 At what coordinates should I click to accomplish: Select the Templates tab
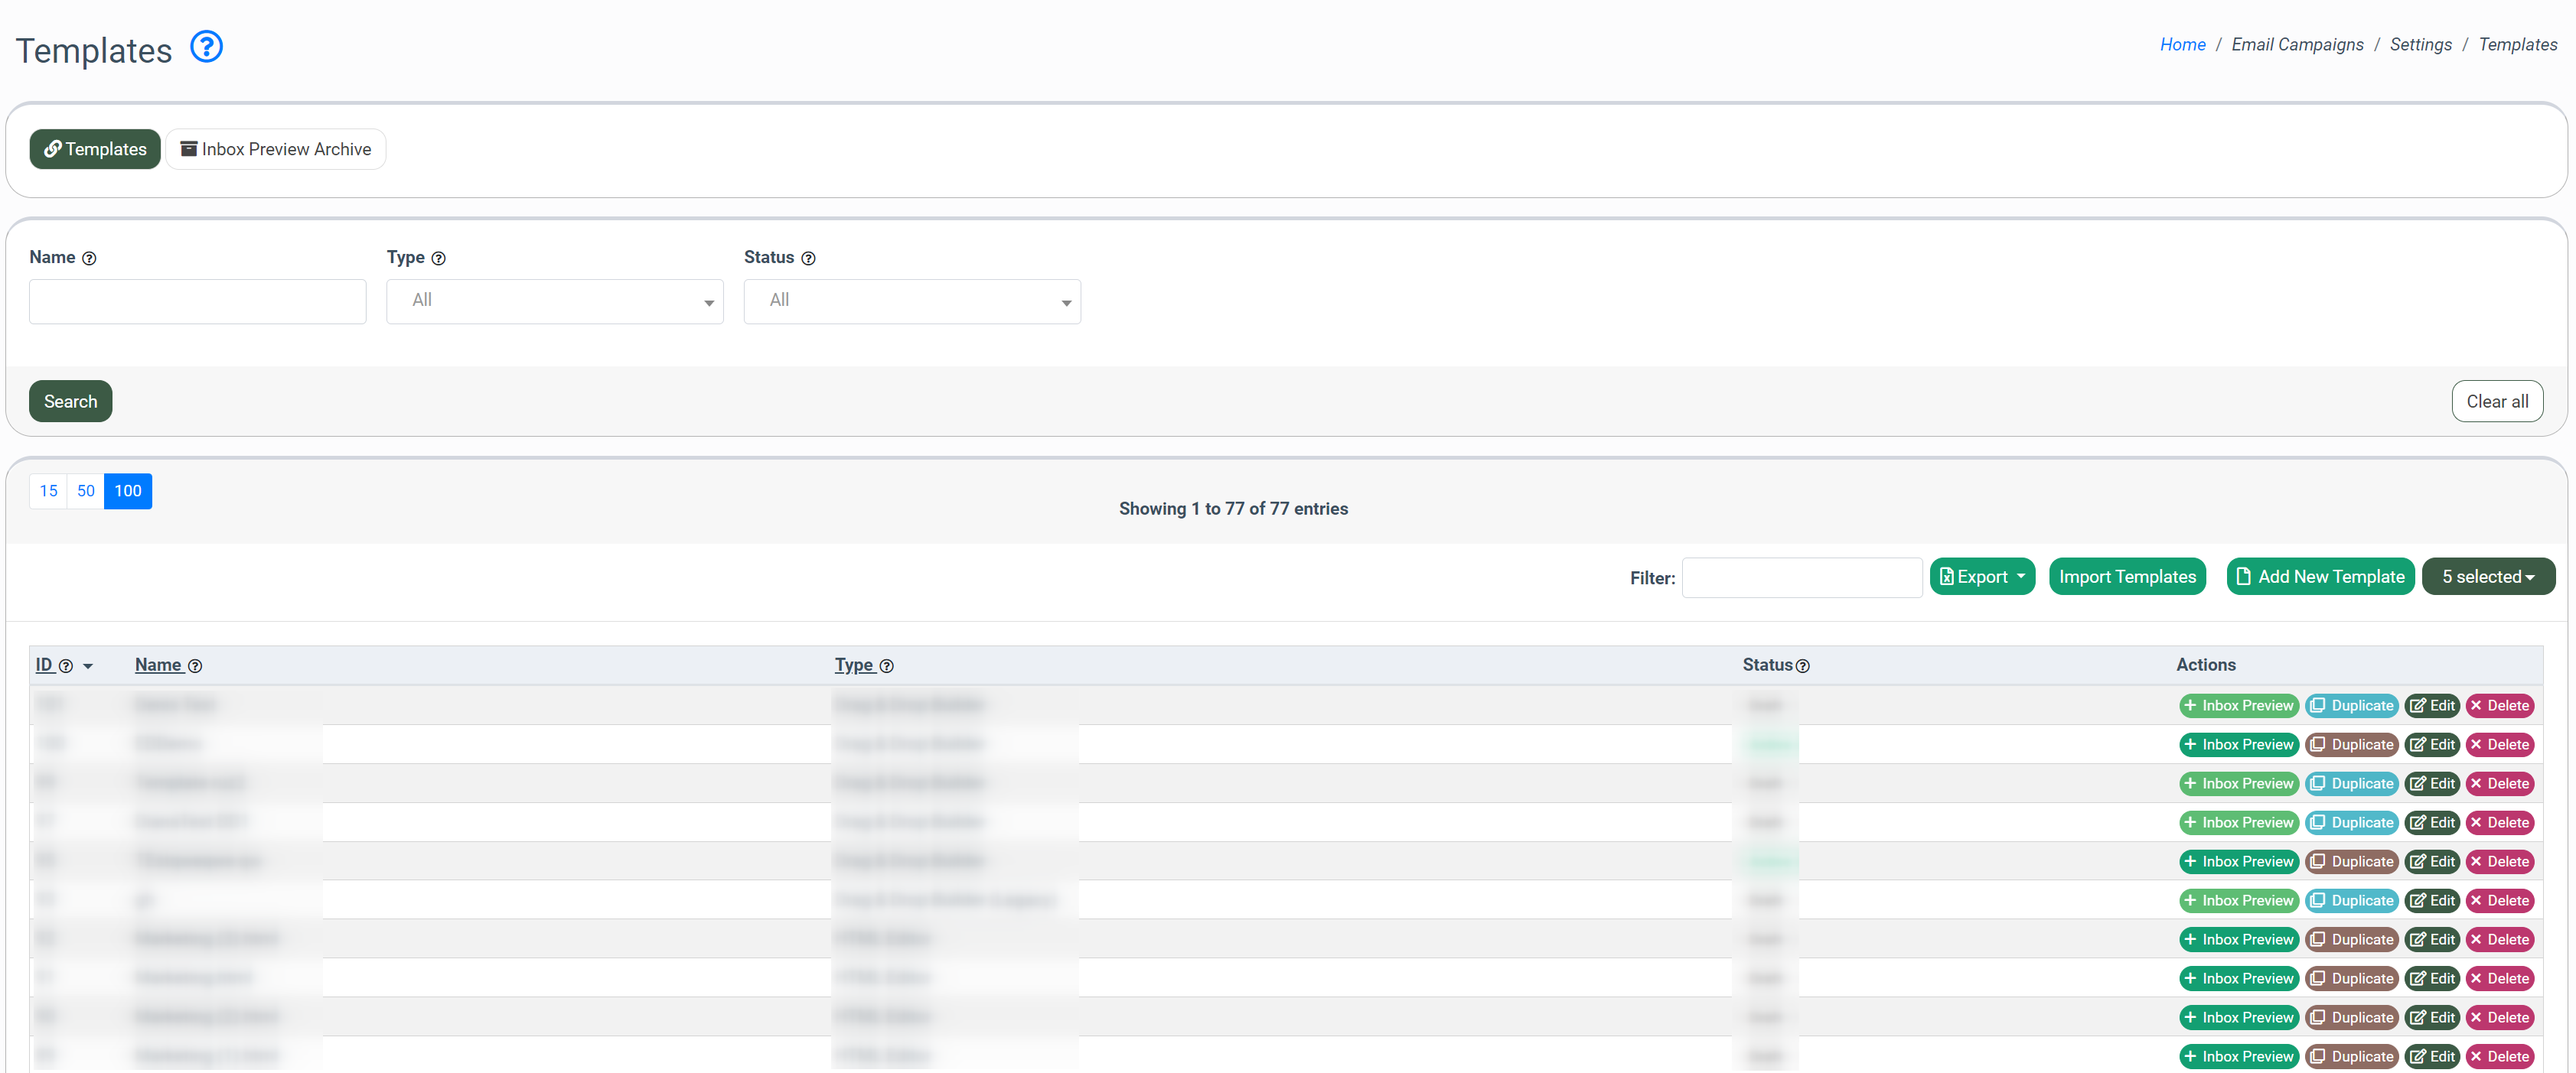(x=95, y=149)
